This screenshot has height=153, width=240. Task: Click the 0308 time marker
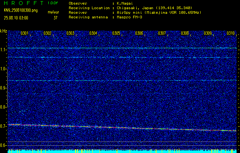(x=185, y=33)
